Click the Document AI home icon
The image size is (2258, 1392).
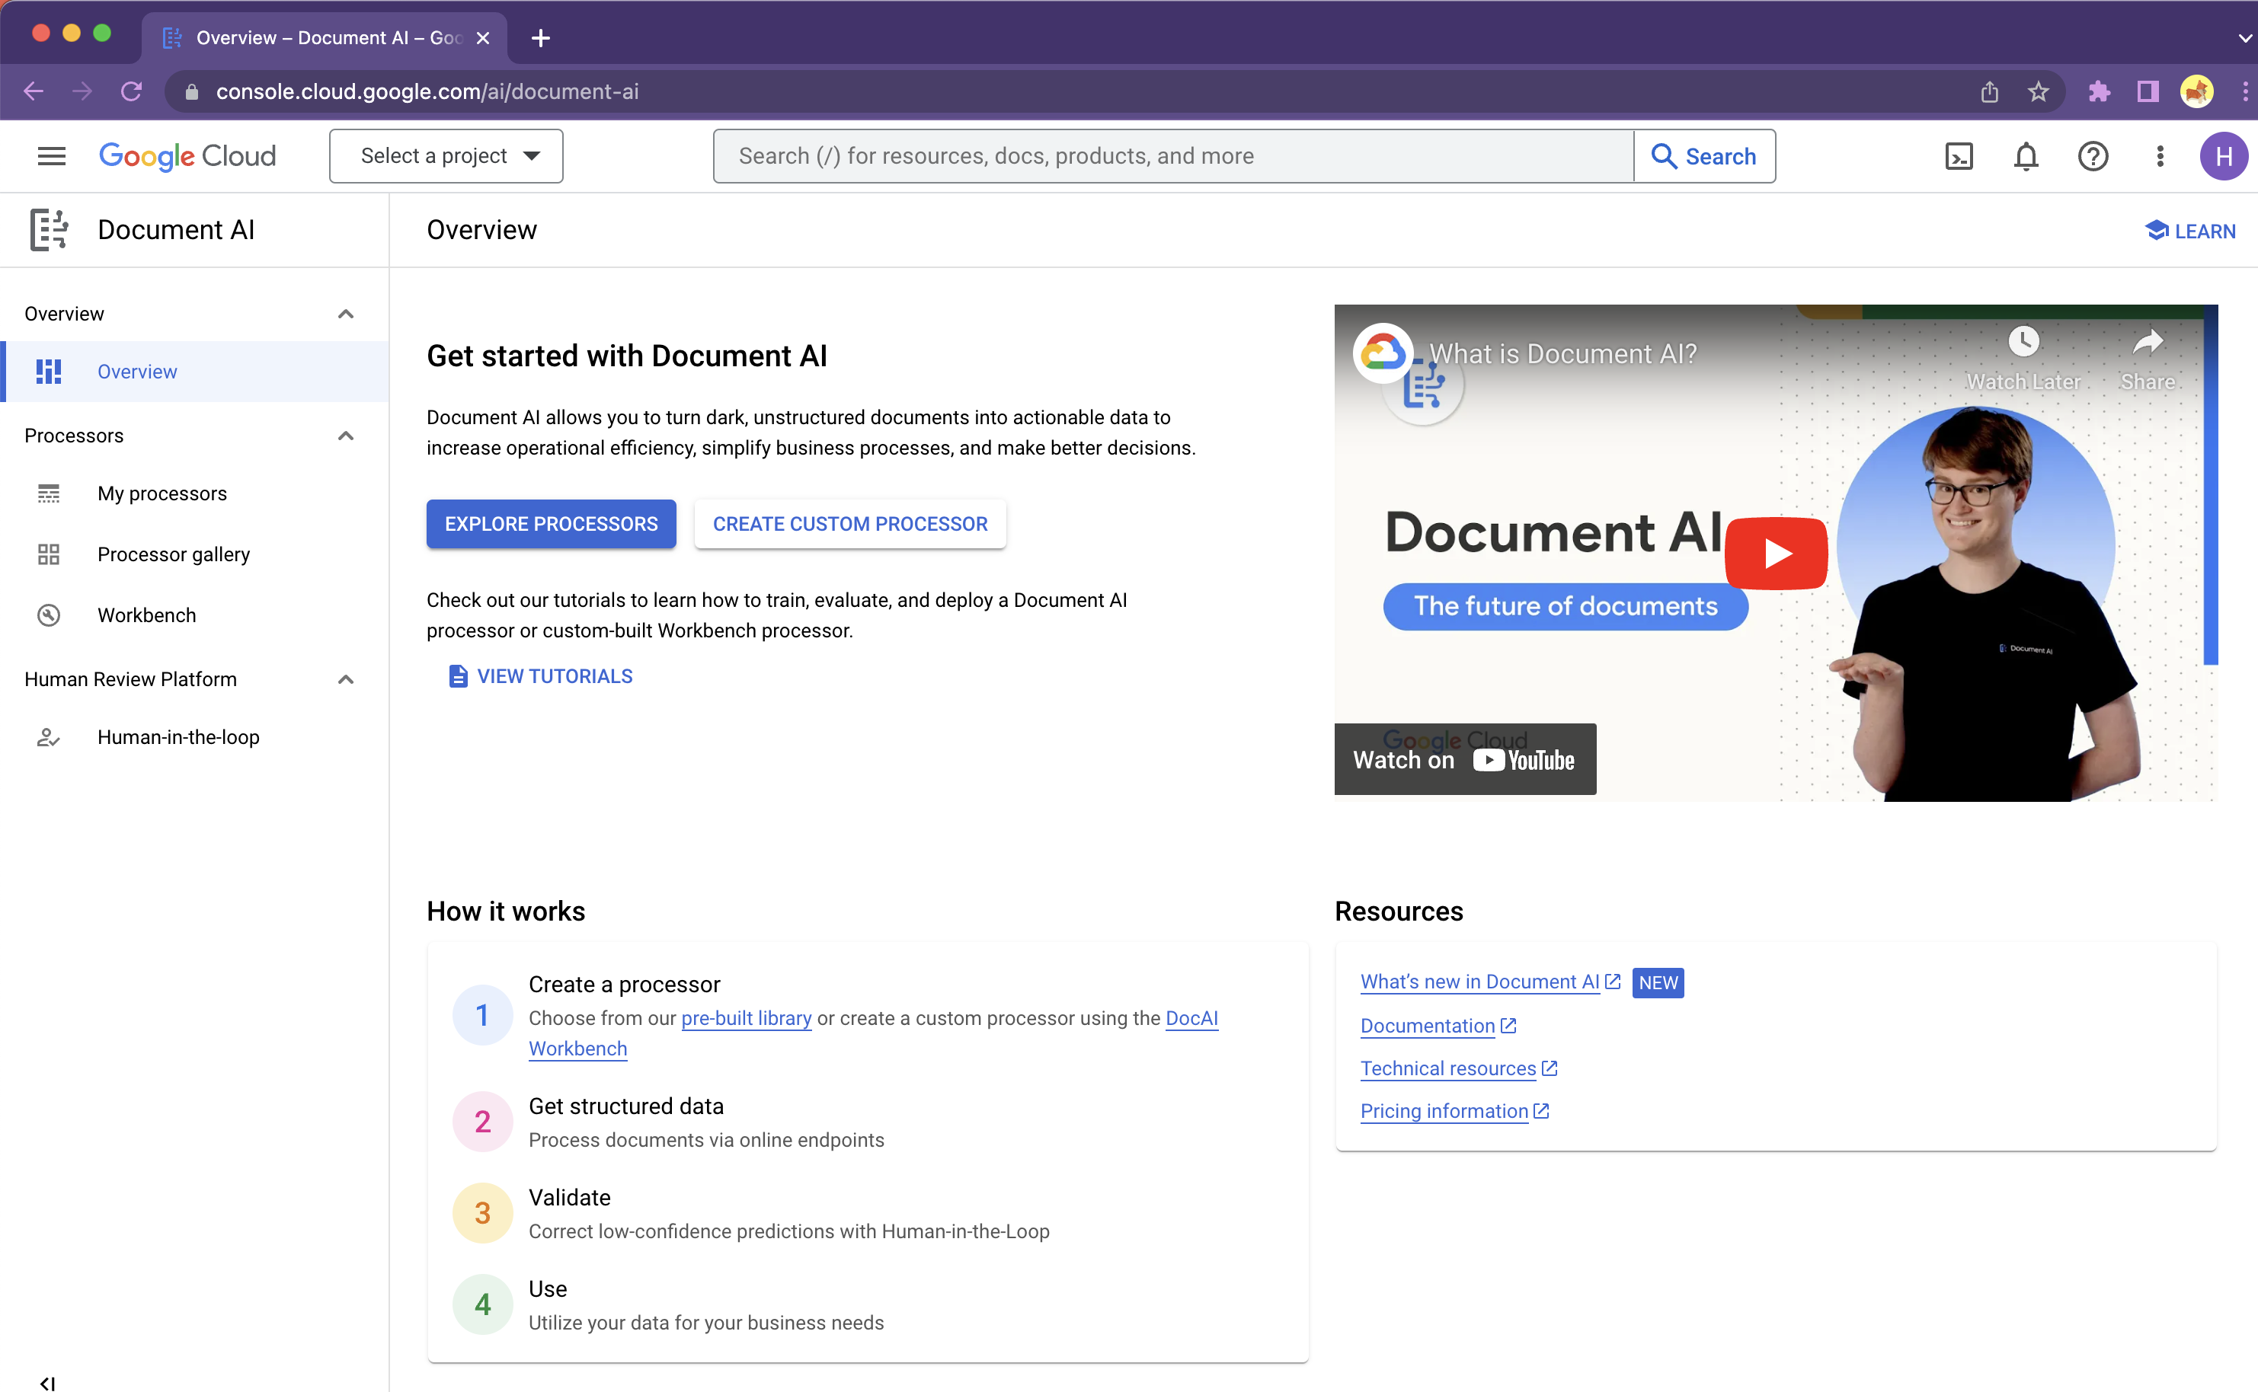pos(49,229)
